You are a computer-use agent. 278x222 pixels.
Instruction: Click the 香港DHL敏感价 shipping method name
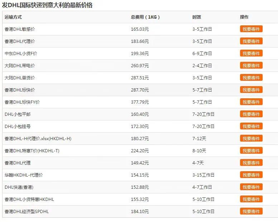[20, 29]
